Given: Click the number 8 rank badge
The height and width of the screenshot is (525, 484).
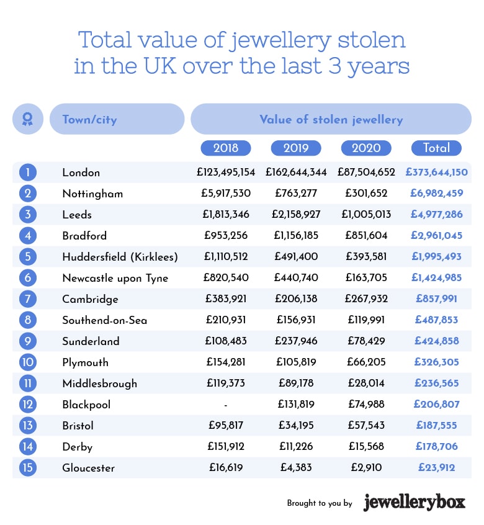Looking at the screenshot, I should [28, 320].
